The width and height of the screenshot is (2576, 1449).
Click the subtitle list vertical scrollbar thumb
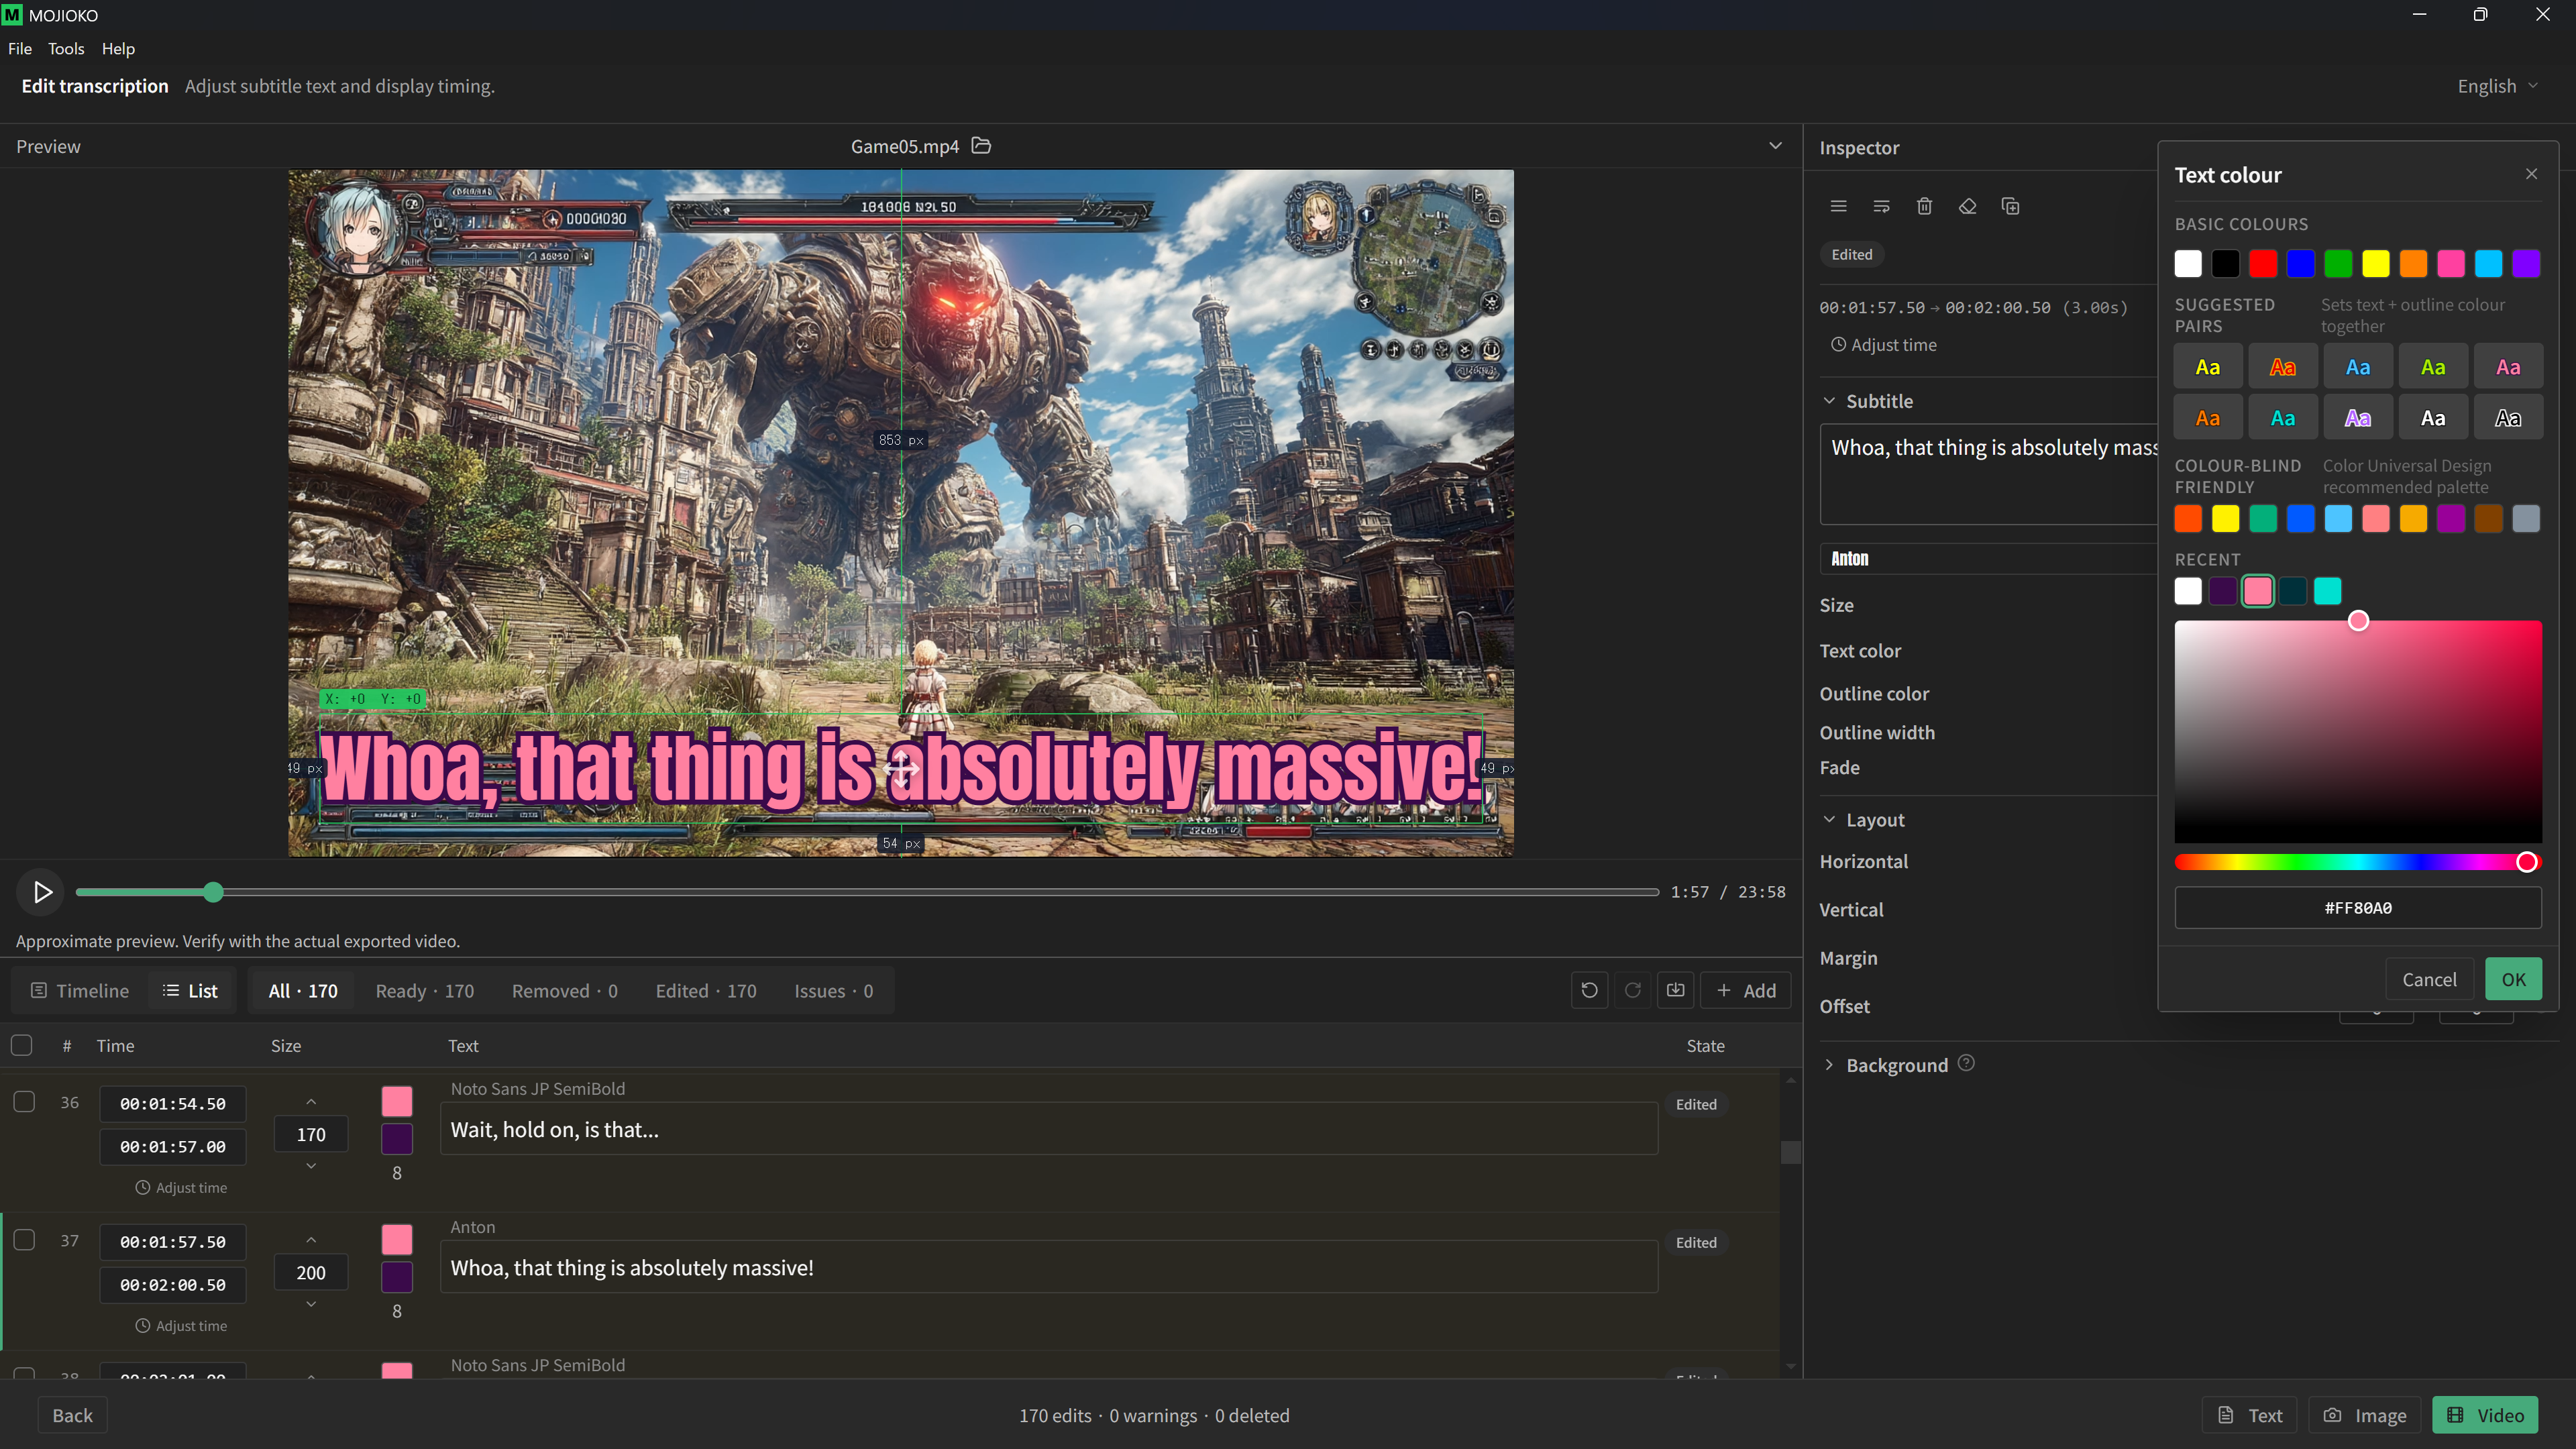point(1790,1152)
